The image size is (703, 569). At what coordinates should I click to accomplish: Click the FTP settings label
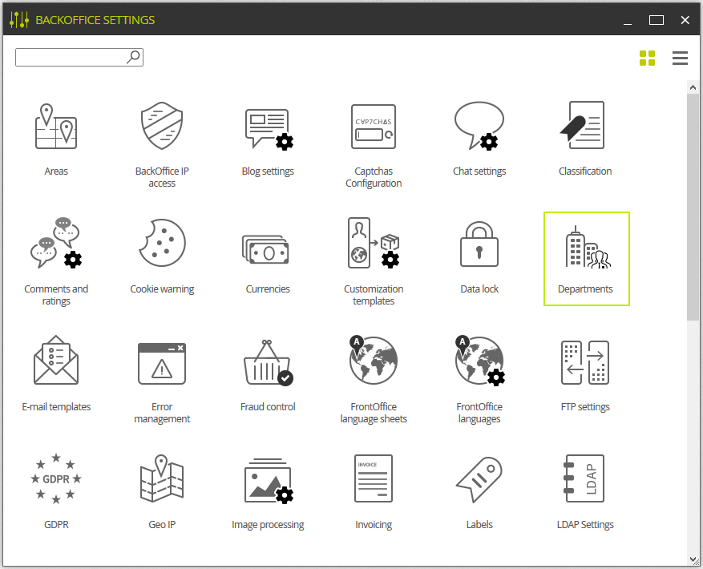pos(585,407)
